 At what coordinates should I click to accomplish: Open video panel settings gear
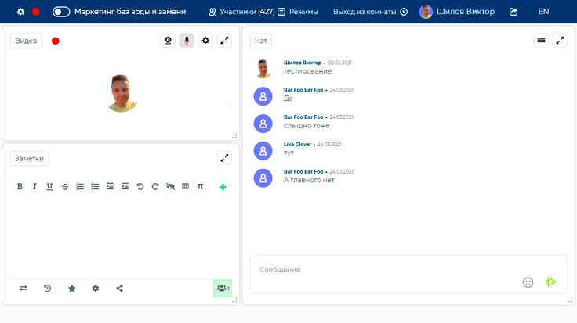(205, 41)
